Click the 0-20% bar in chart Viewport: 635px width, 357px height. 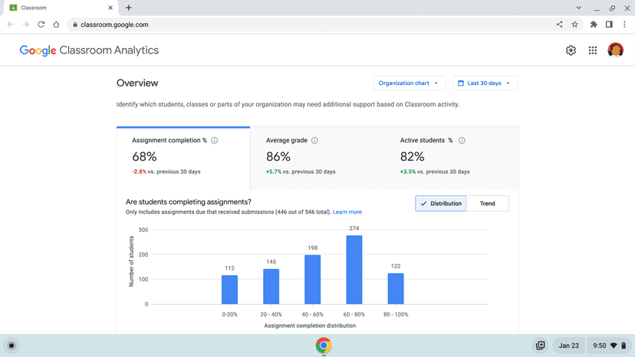pyautogui.click(x=229, y=290)
